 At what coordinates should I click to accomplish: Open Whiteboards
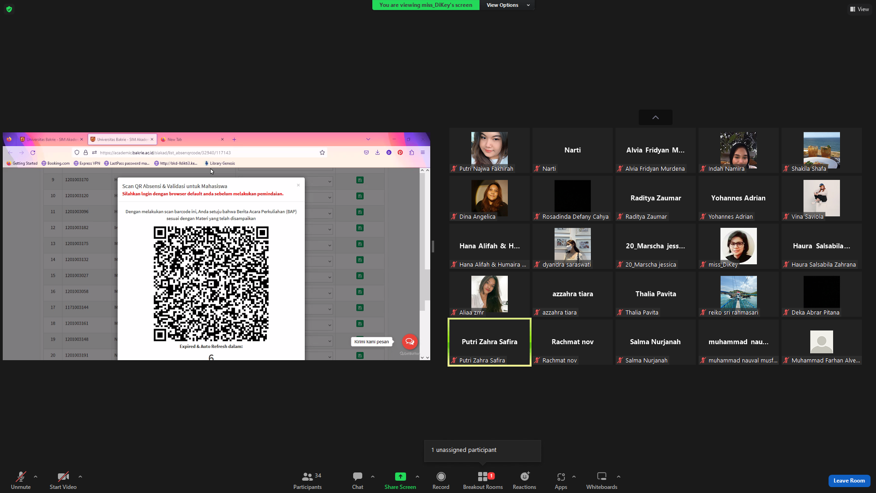click(x=602, y=480)
